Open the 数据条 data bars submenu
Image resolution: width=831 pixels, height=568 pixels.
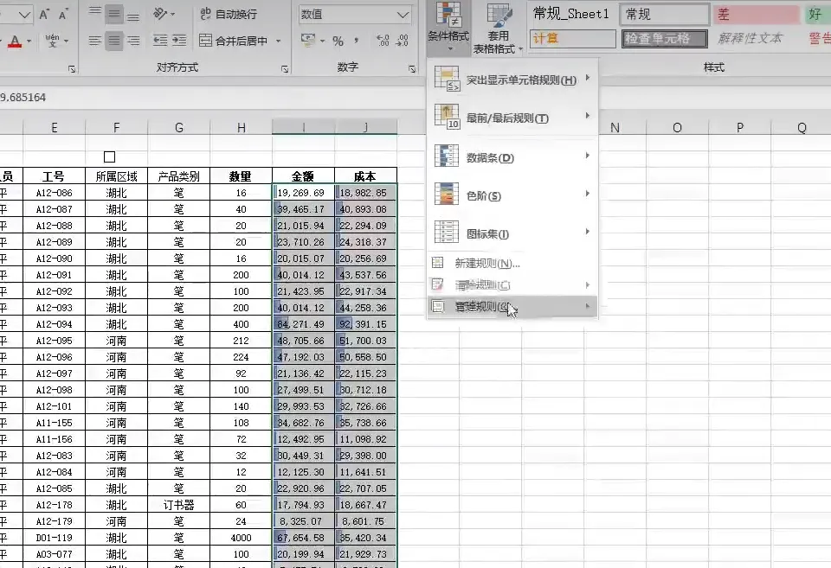512,157
